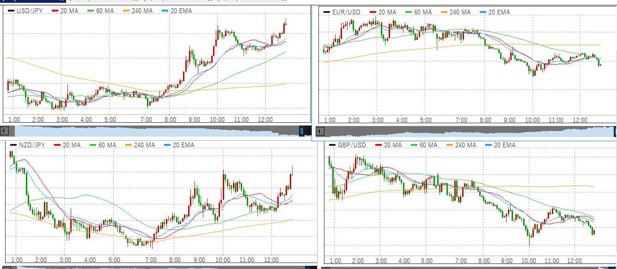Viewport: 617px width, 269px height.
Task: Toggle 60 MA in USD/JPY legend
Action: coord(102,11)
